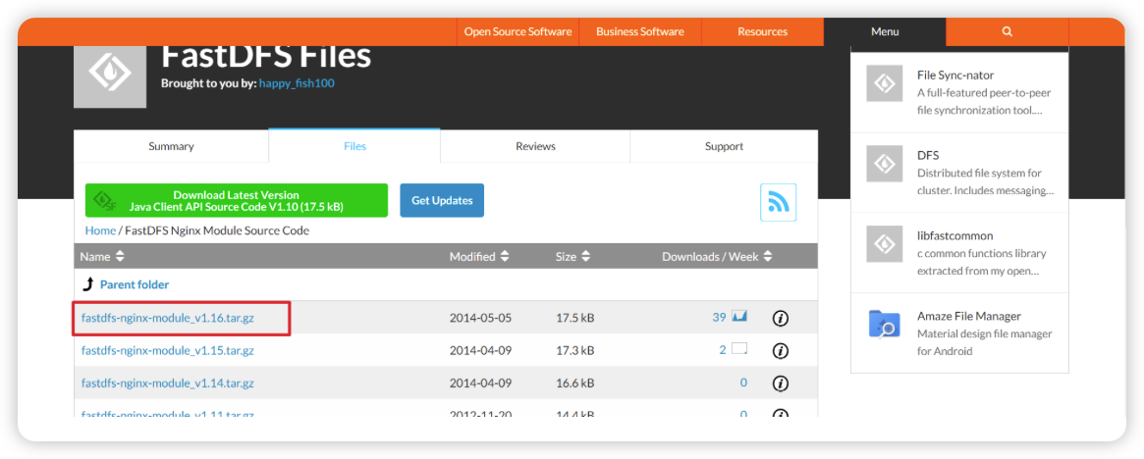This screenshot has height=459, width=1144.
Task: Click the FastDFS Nginx Module Source Code breadcrumb
Action: [217, 230]
